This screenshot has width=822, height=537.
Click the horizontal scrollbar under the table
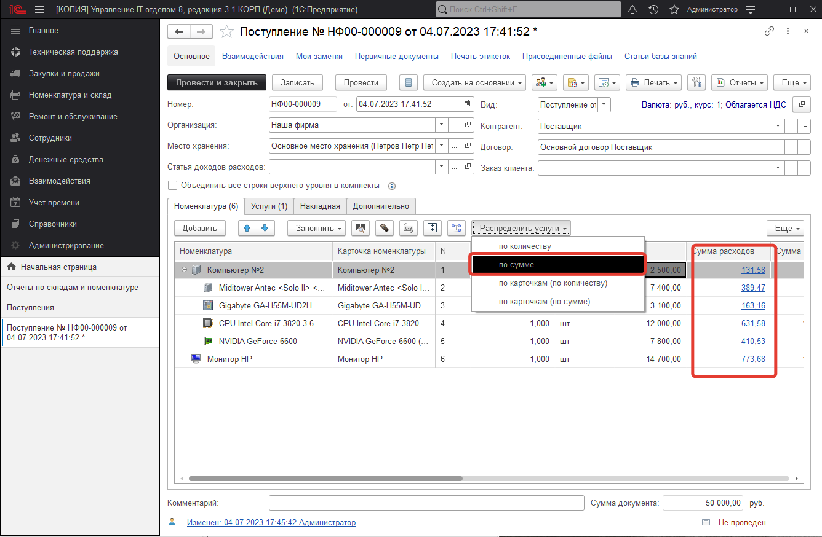click(x=325, y=479)
